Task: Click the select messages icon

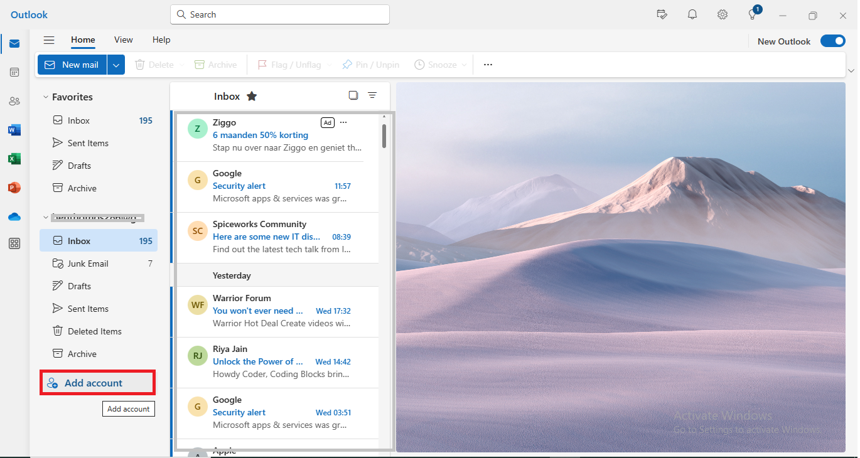Action: point(353,95)
